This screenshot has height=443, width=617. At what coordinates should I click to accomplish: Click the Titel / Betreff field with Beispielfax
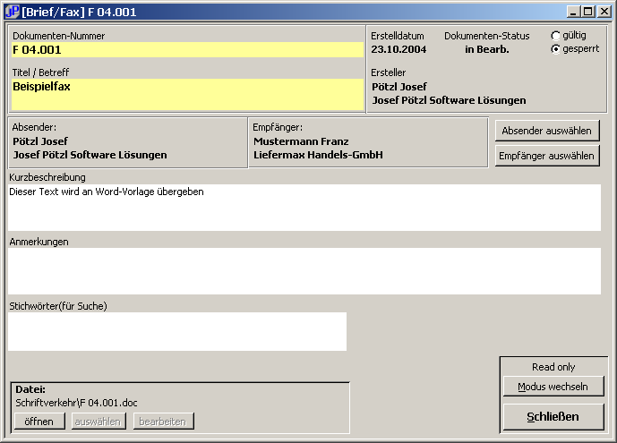click(x=187, y=94)
